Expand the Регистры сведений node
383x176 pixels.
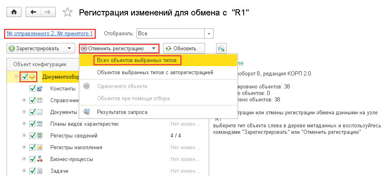click(24, 135)
